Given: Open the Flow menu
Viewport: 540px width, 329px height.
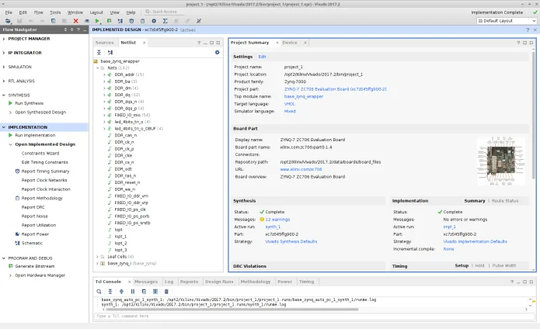Looking at the screenshot, I should [x=39, y=12].
